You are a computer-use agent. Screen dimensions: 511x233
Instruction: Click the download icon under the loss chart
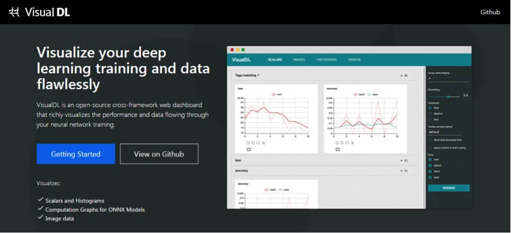coord(264,142)
